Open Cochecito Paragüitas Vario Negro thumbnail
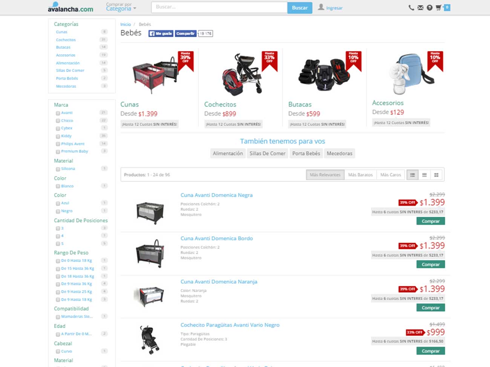Viewport: 490px width, 367px height. tap(149, 340)
